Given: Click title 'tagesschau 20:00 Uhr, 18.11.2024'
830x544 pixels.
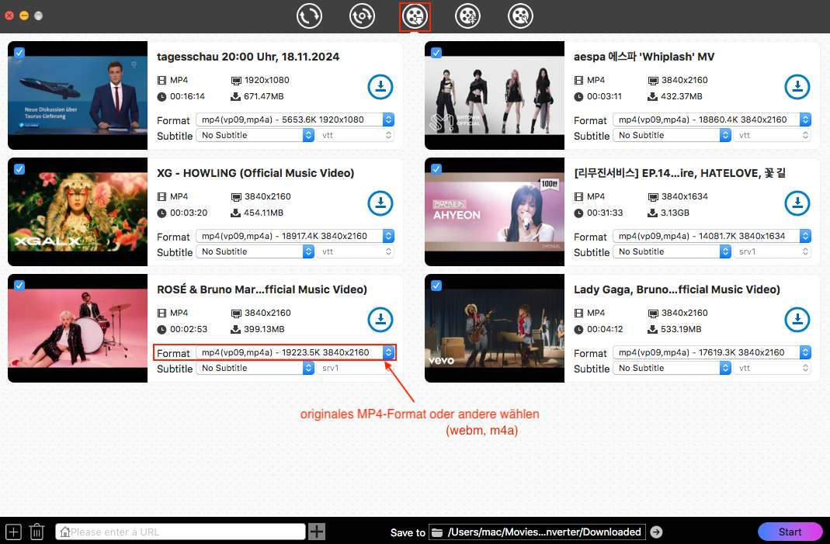Looking at the screenshot, I should (248, 57).
